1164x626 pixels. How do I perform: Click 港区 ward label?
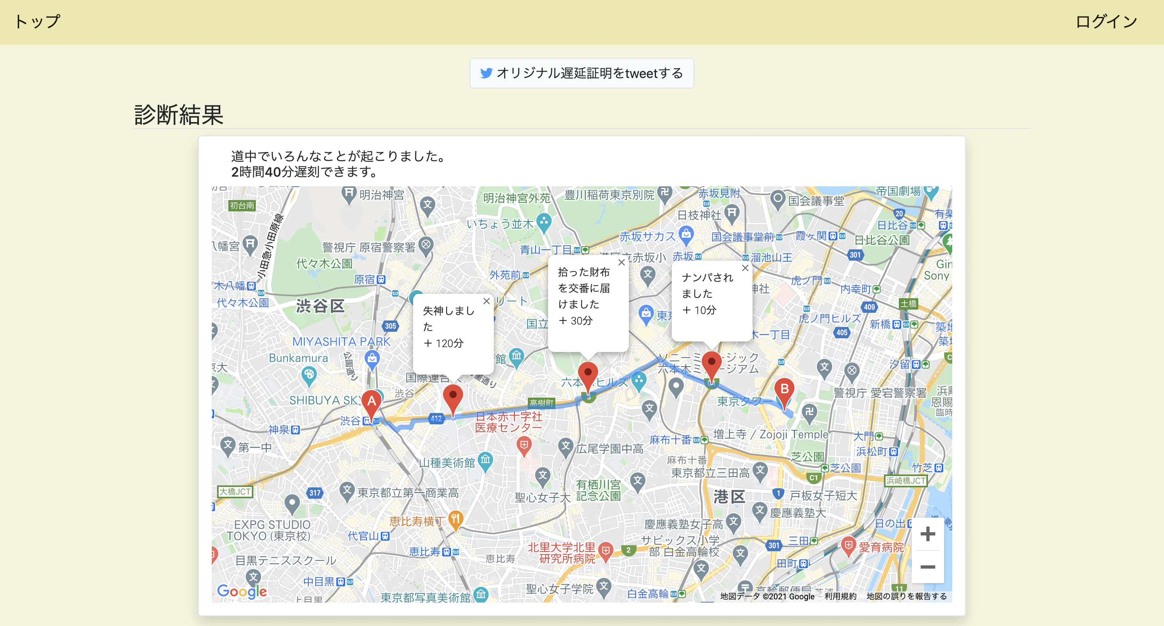click(729, 497)
